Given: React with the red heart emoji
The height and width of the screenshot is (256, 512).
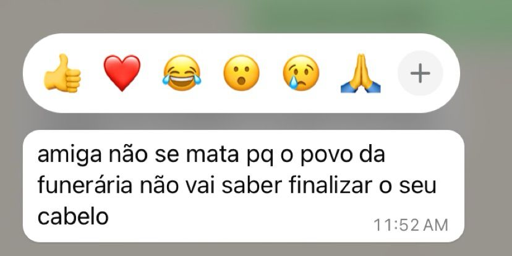Looking at the screenshot, I should pyautogui.click(x=122, y=73).
